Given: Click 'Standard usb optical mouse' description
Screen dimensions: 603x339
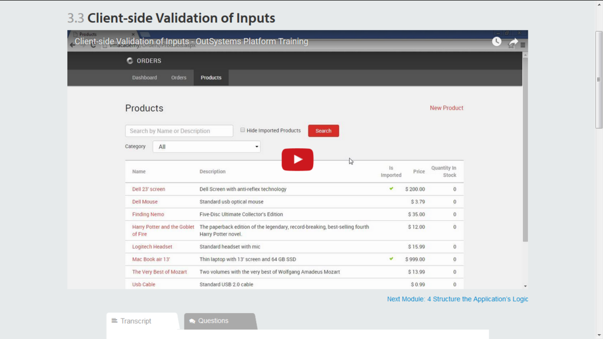Looking at the screenshot, I should tap(231, 202).
